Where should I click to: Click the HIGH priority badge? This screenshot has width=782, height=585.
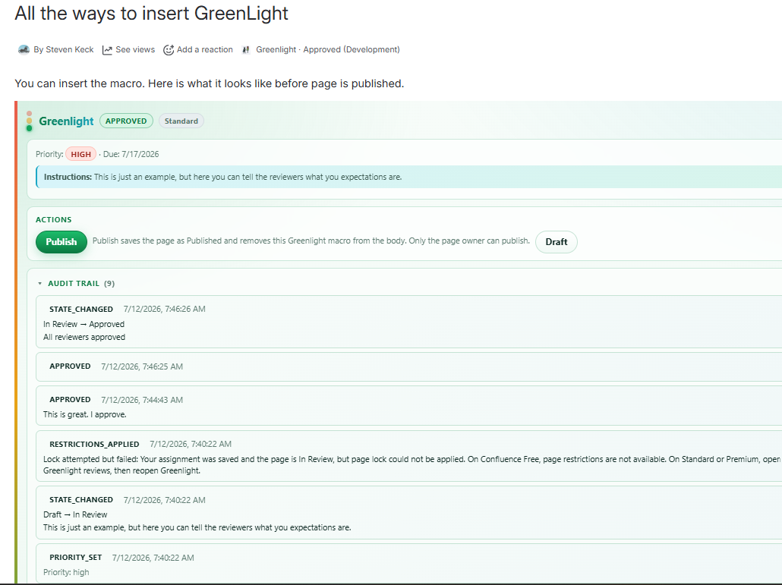point(80,154)
